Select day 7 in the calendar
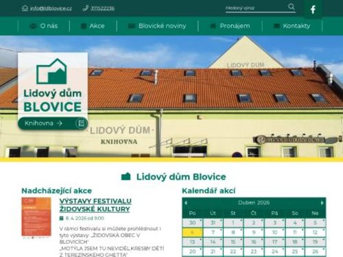The height and width of the screenshot is (257, 343). click(213, 232)
